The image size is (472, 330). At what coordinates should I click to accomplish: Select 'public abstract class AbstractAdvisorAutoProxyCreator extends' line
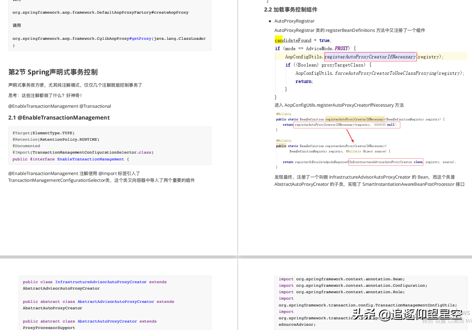coord(98,302)
